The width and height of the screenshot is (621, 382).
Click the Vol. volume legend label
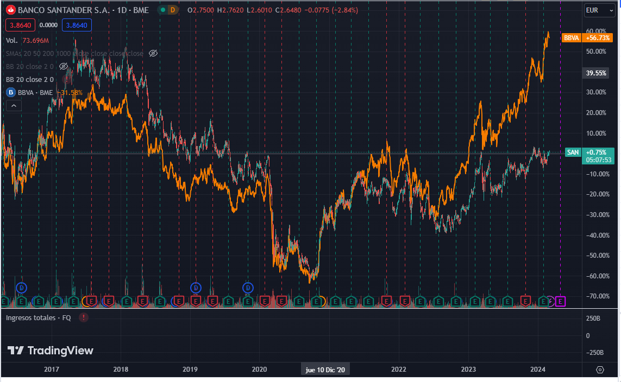[12, 40]
